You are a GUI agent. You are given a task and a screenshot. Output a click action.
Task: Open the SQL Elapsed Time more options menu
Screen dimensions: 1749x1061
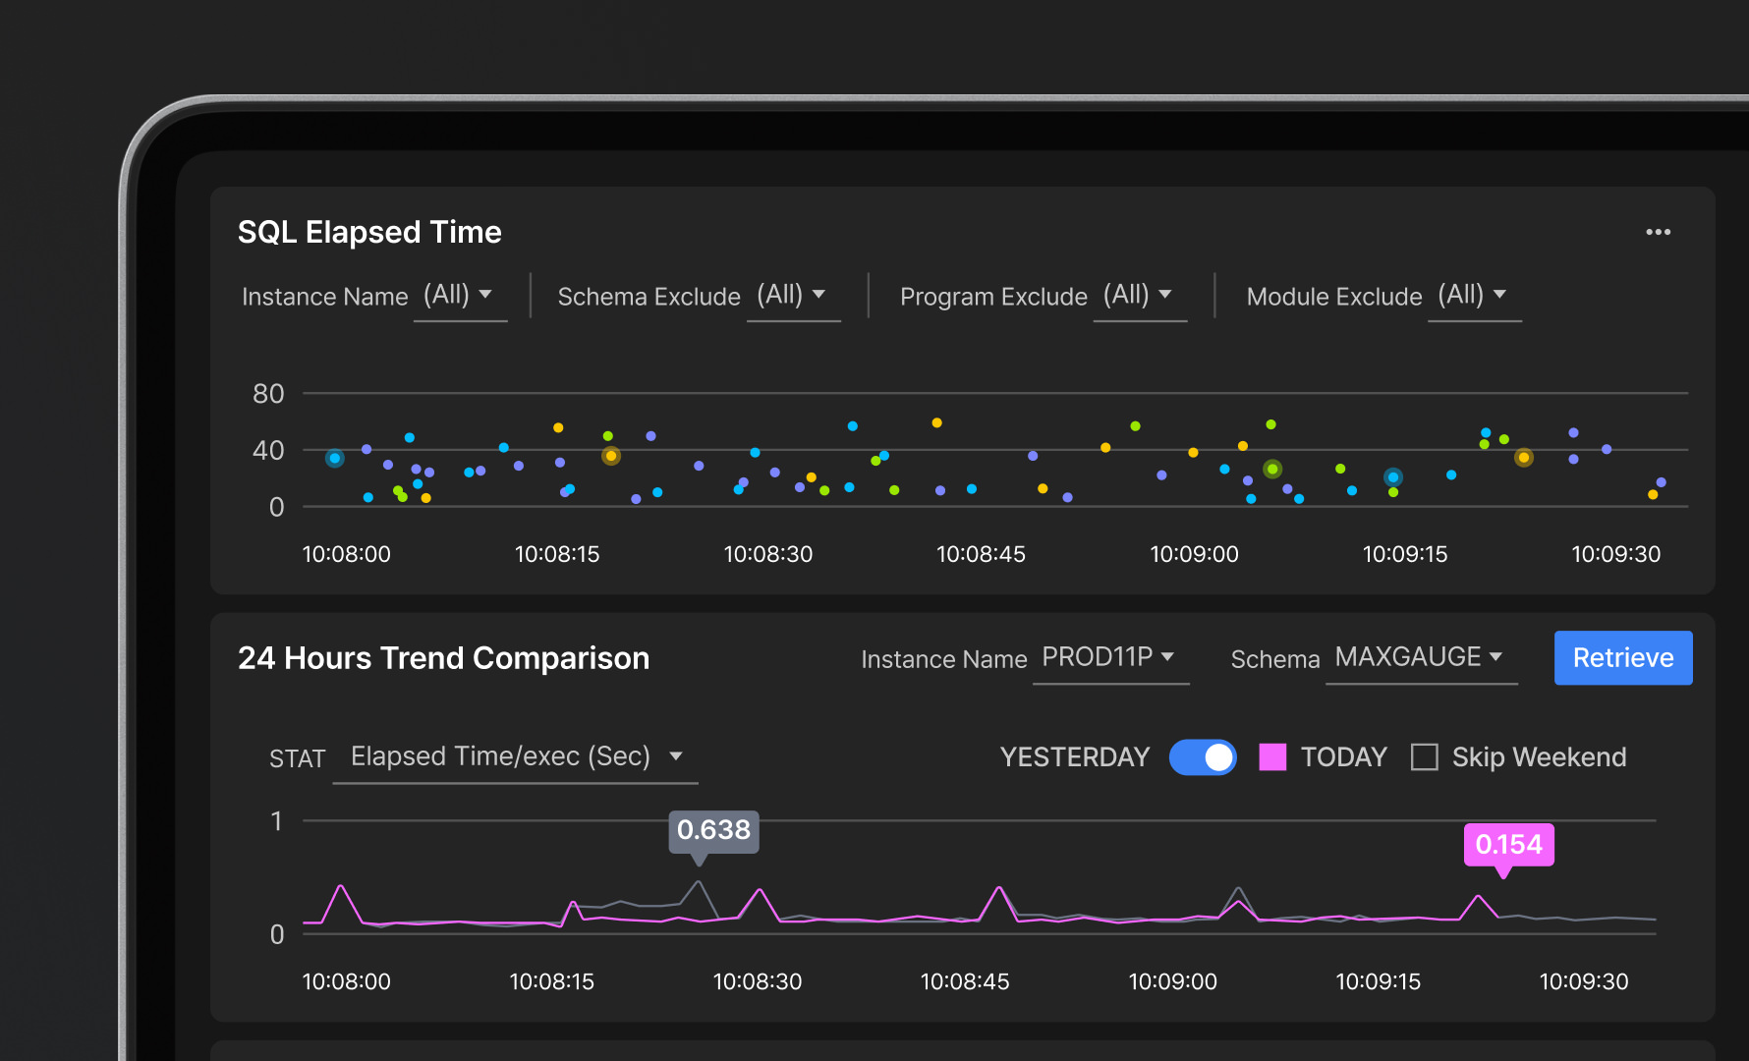coord(1658,232)
